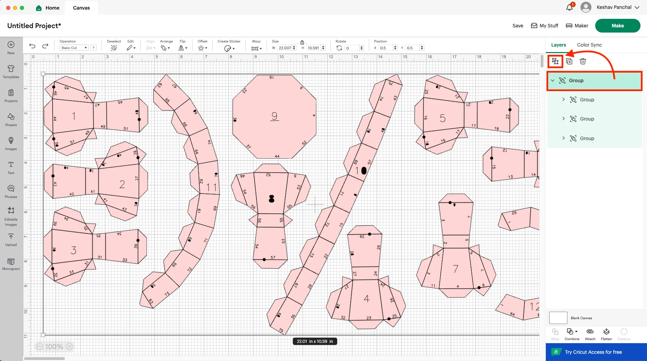Expand the first nested Group layer
This screenshot has height=361, width=647.
click(x=563, y=99)
